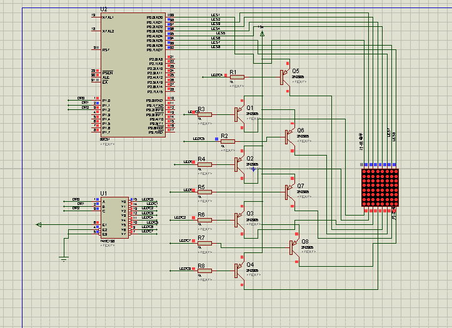Screen dimensions: 452x328
Task: Click the ground symbol below U1
Action: click(63, 258)
